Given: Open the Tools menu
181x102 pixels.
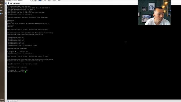Looking at the screenshot, I should point(54,1).
